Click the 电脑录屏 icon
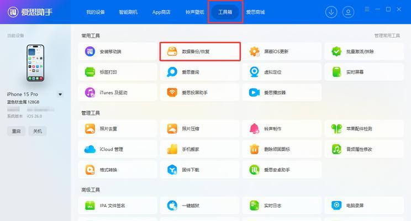The height and width of the screenshot is (221, 411). (336, 206)
